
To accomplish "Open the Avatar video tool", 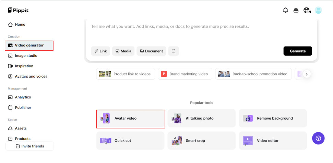I will tap(131, 119).
